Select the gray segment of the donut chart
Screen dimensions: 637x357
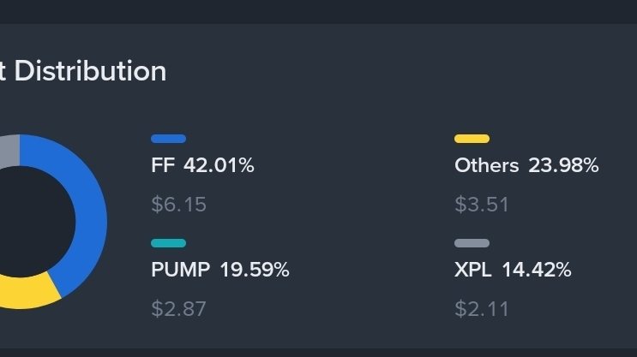pyautogui.click(x=9, y=151)
